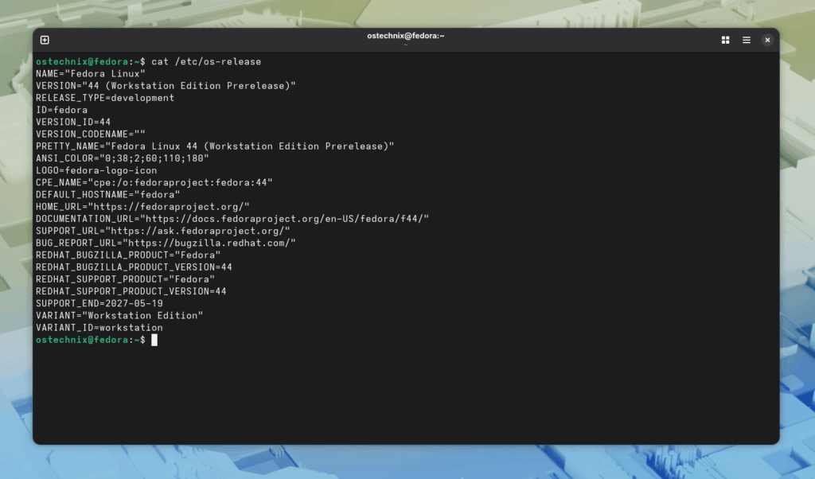
Task: Click the BUG_REPORT_URL bugzilla.redhat.com link text
Action: coord(209,243)
